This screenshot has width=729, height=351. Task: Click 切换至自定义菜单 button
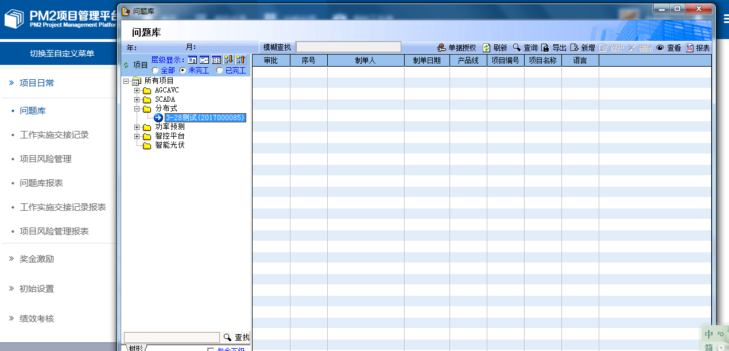[x=61, y=53]
